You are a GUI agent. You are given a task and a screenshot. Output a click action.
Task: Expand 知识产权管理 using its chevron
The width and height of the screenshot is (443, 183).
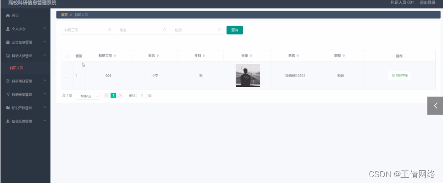(x=44, y=107)
